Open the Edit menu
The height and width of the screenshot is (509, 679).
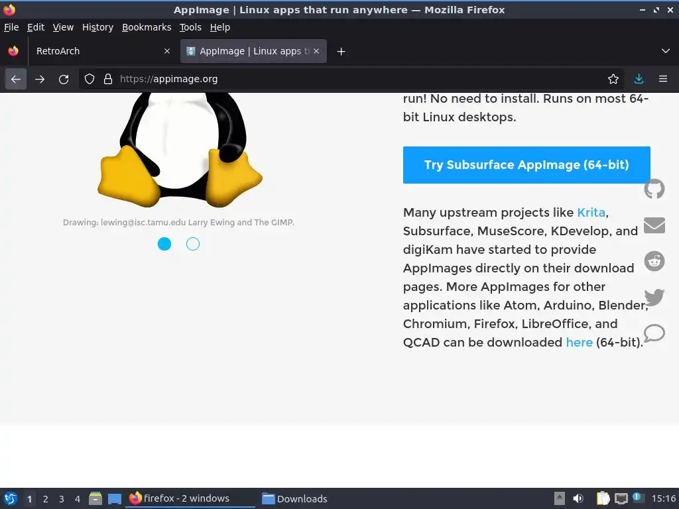[x=36, y=27]
